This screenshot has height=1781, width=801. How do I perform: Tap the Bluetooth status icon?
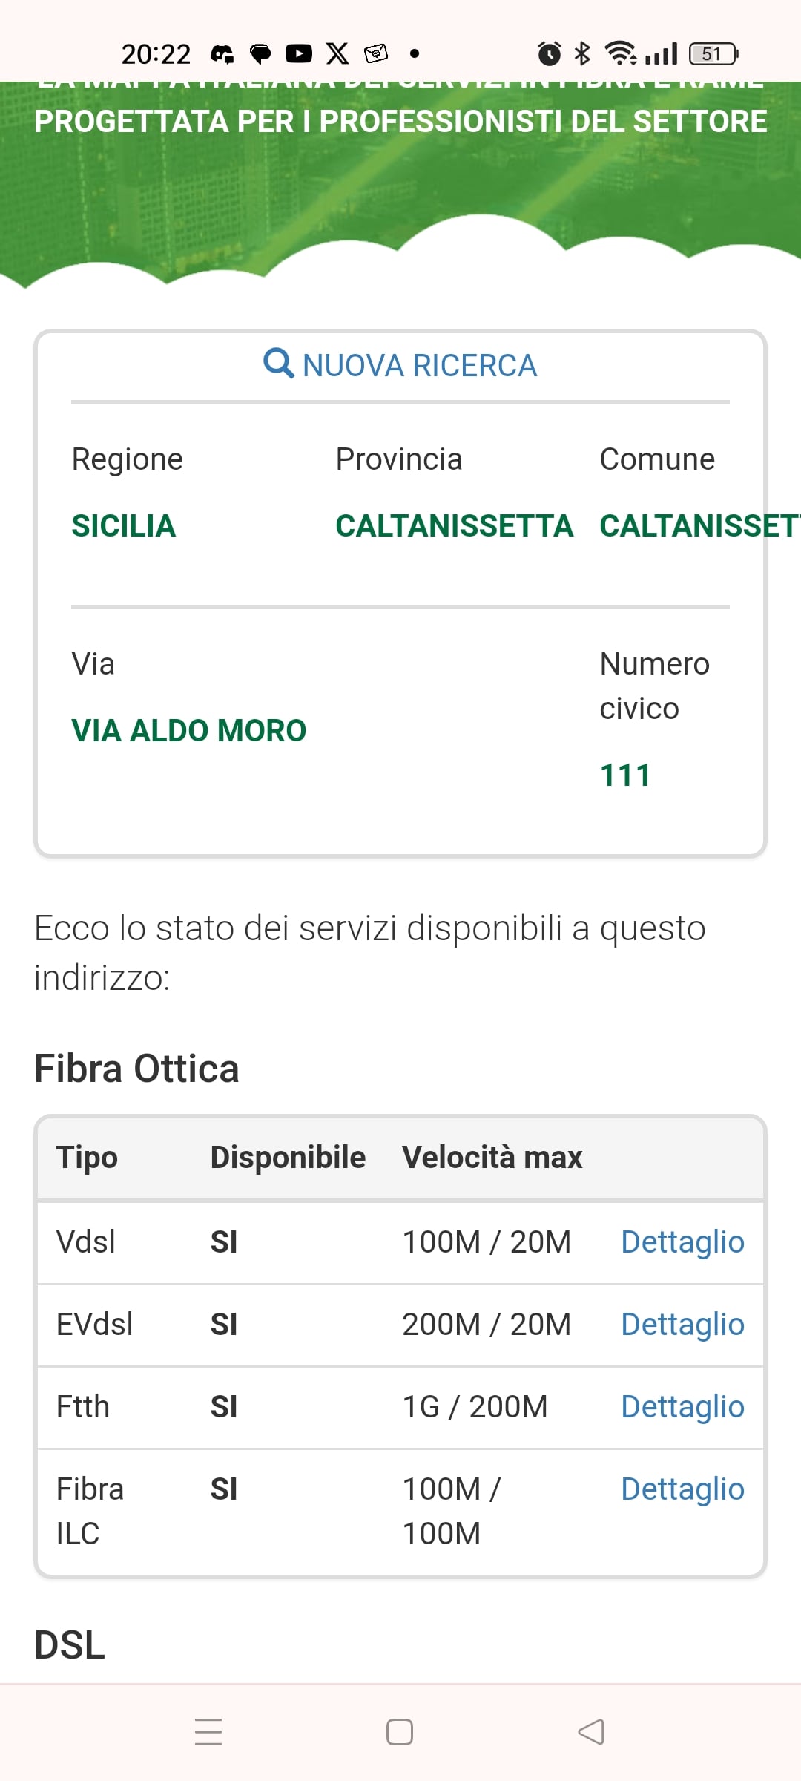[x=583, y=53]
